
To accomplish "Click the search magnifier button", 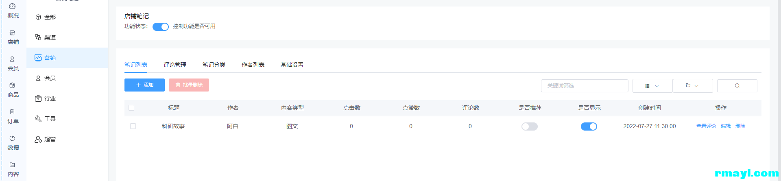I will coord(737,86).
